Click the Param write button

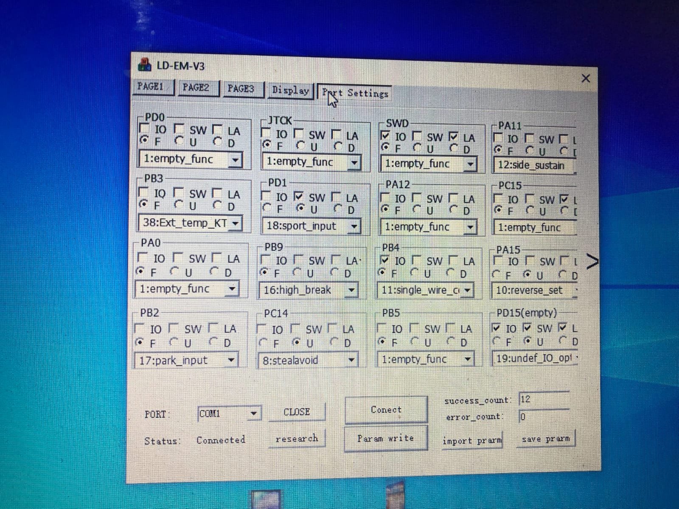(385, 438)
